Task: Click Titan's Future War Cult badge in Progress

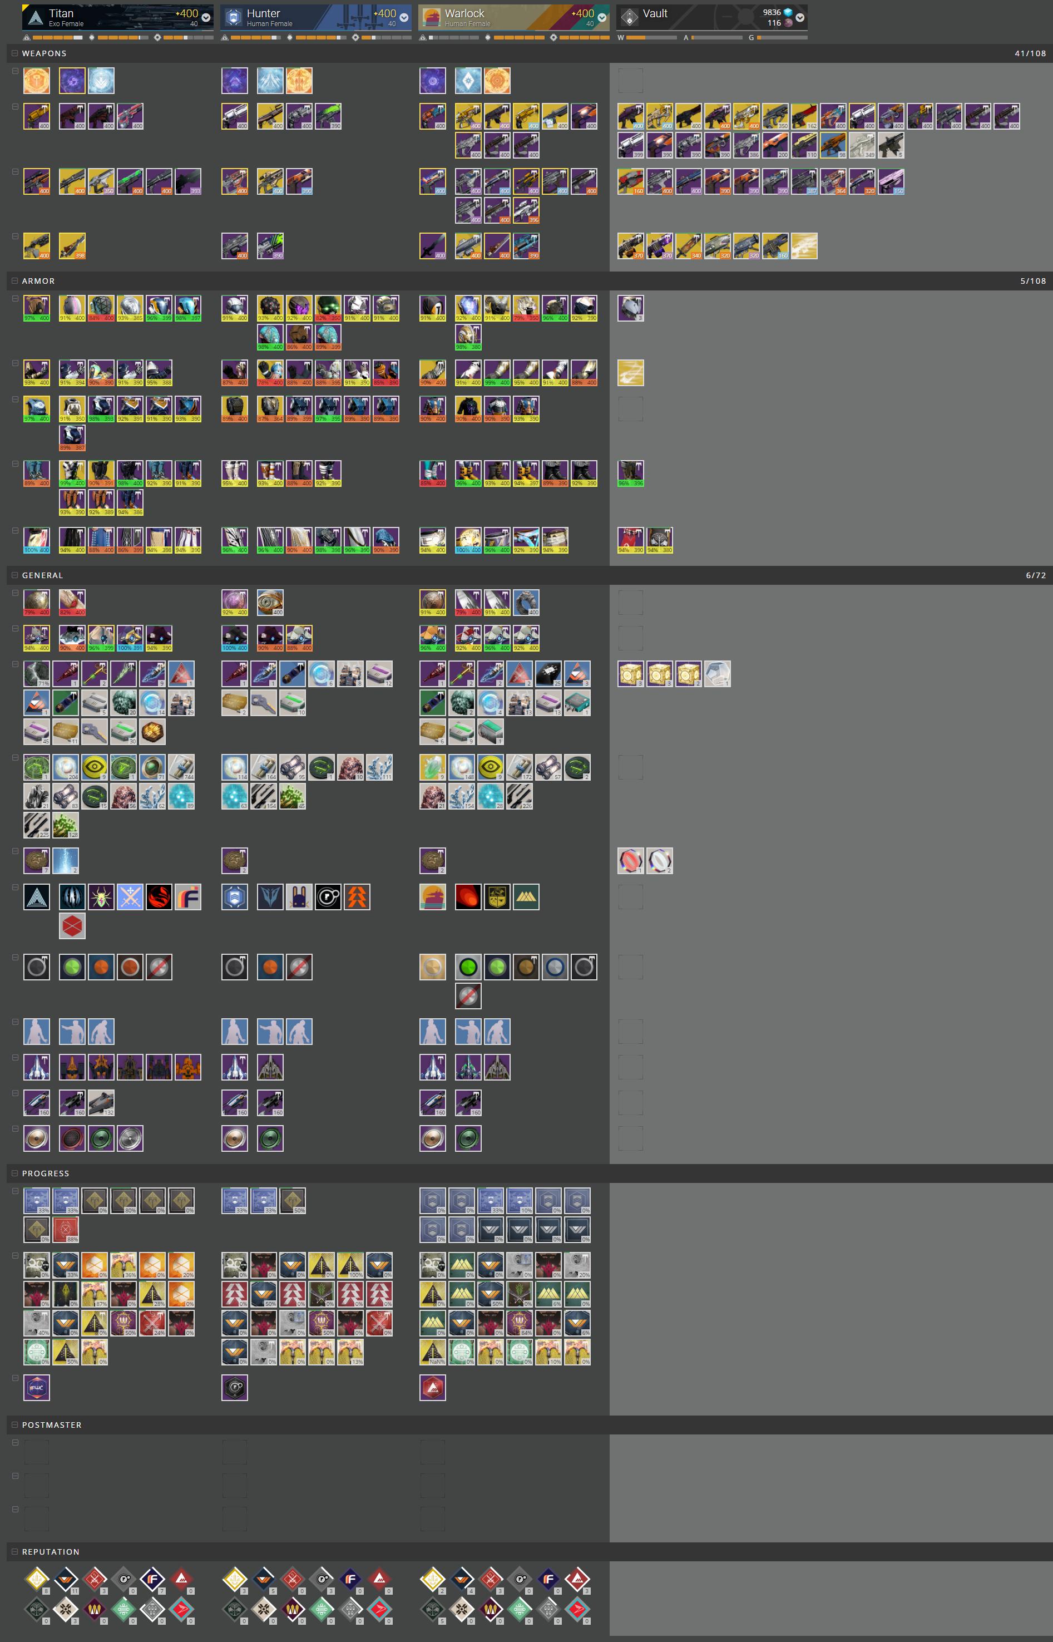Action: (x=37, y=1387)
